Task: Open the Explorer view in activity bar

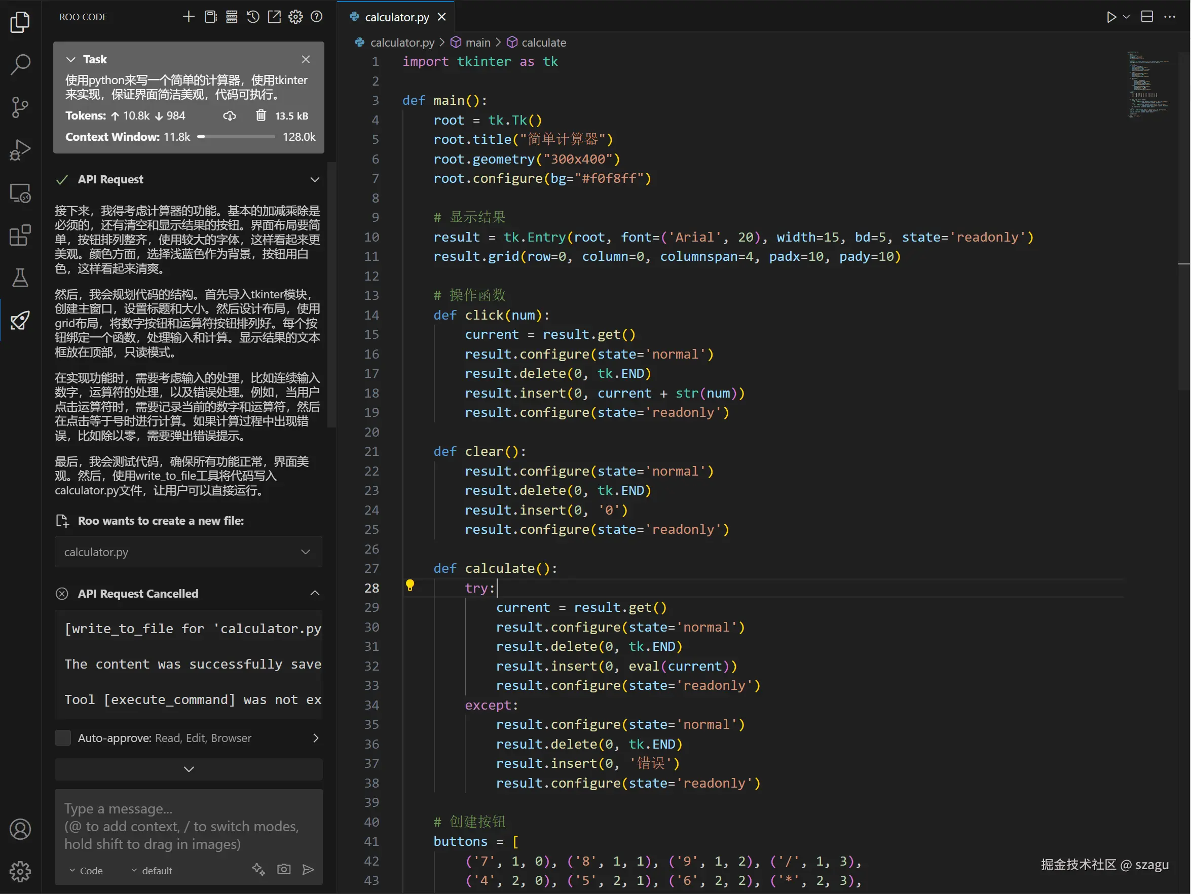Action: [x=20, y=22]
